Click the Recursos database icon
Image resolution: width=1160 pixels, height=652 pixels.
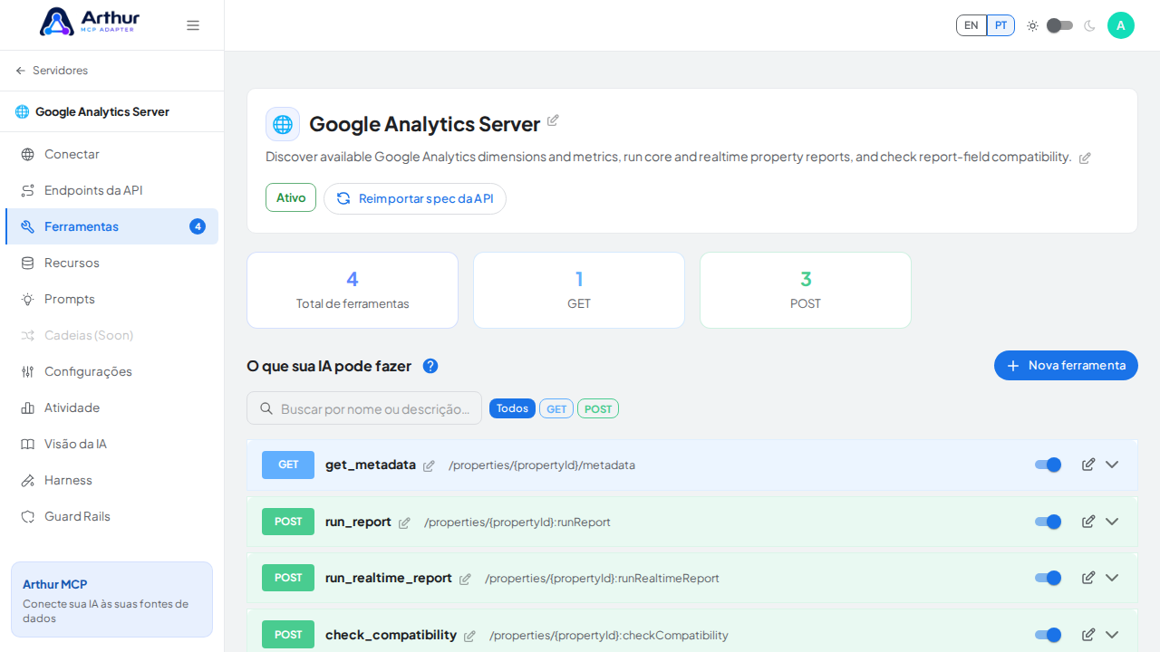pyautogui.click(x=28, y=263)
